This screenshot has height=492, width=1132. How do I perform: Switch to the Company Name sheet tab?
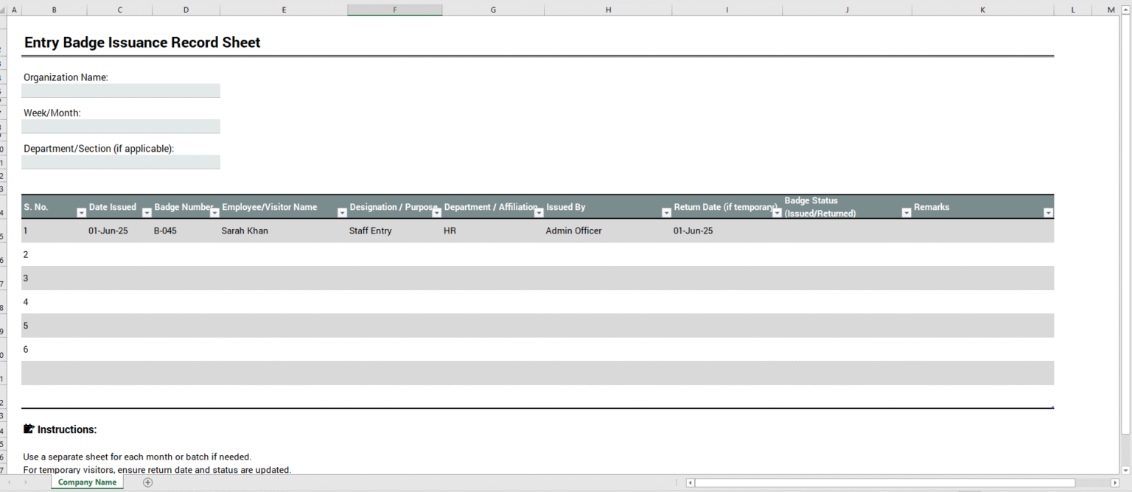click(86, 482)
